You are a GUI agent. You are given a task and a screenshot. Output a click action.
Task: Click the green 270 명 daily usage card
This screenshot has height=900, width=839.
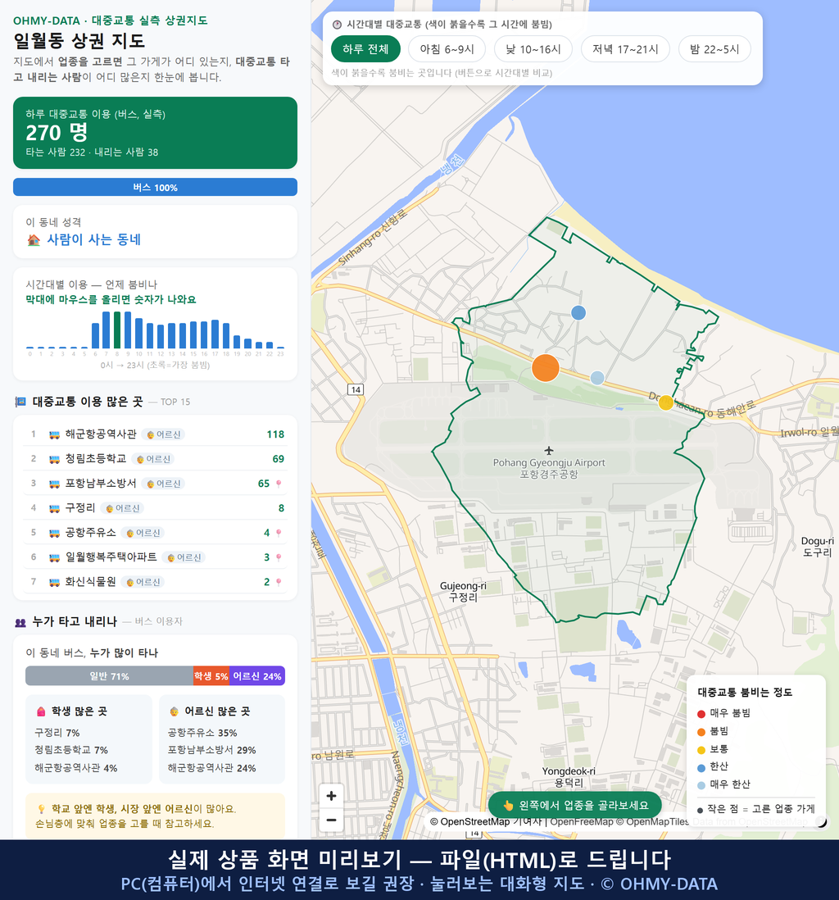tap(155, 133)
